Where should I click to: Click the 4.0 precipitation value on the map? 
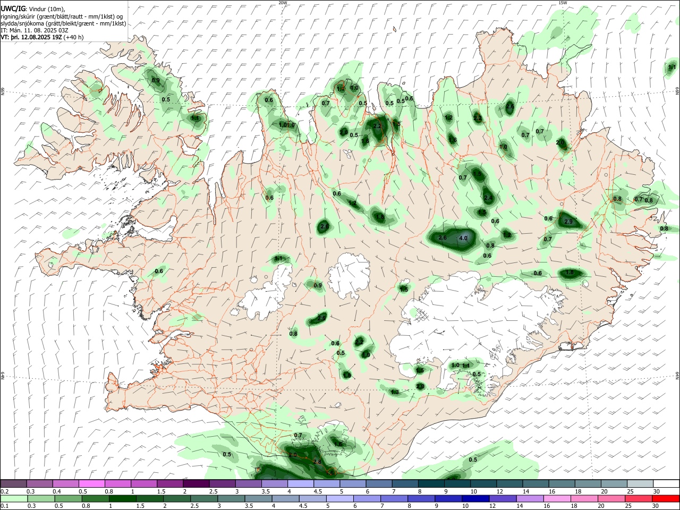463,238
